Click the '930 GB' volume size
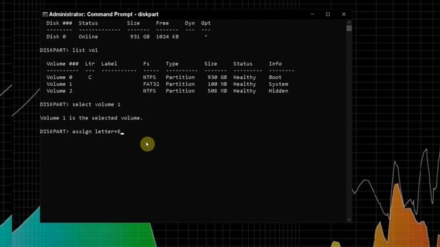 [217, 78]
